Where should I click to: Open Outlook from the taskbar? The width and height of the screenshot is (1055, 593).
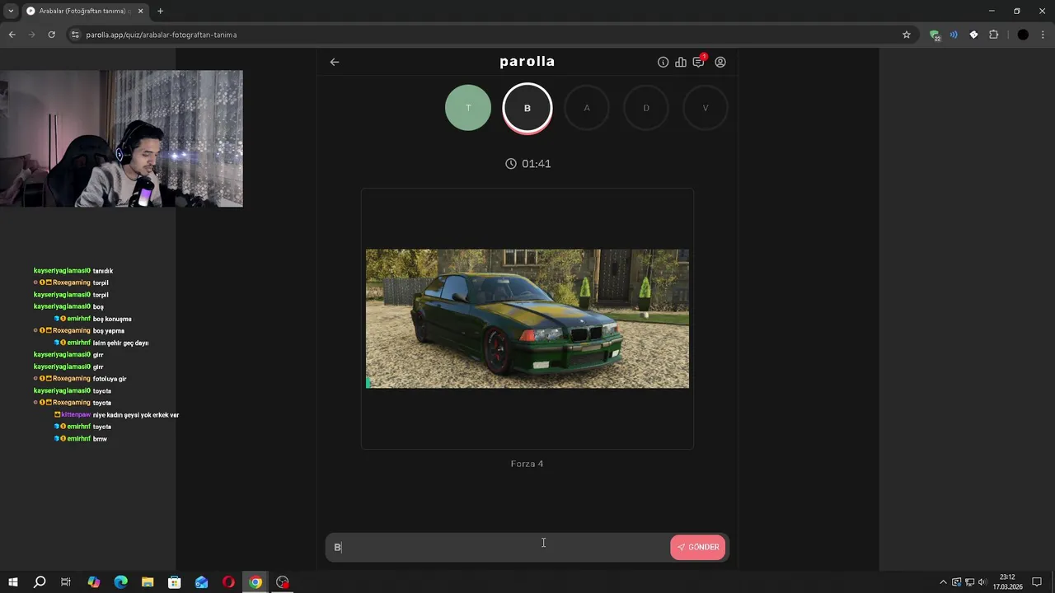tap(202, 582)
